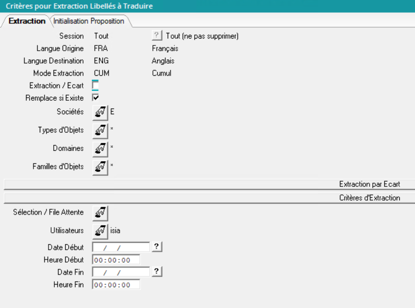Open the Initialisation Proposition tab
This screenshot has width=415, height=308.
89,21
